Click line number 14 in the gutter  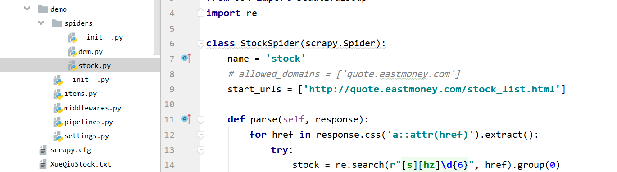[169, 165]
